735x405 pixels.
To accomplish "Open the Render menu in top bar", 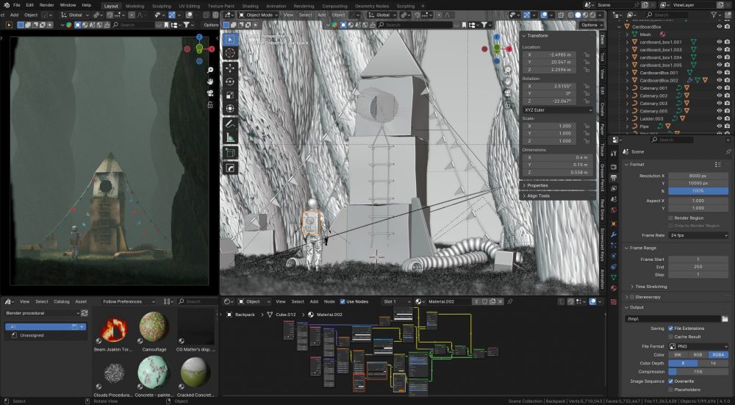I will (47, 5).
